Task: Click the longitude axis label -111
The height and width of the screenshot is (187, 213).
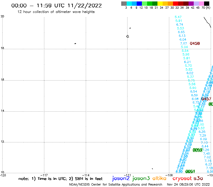Action: coord(128,175)
